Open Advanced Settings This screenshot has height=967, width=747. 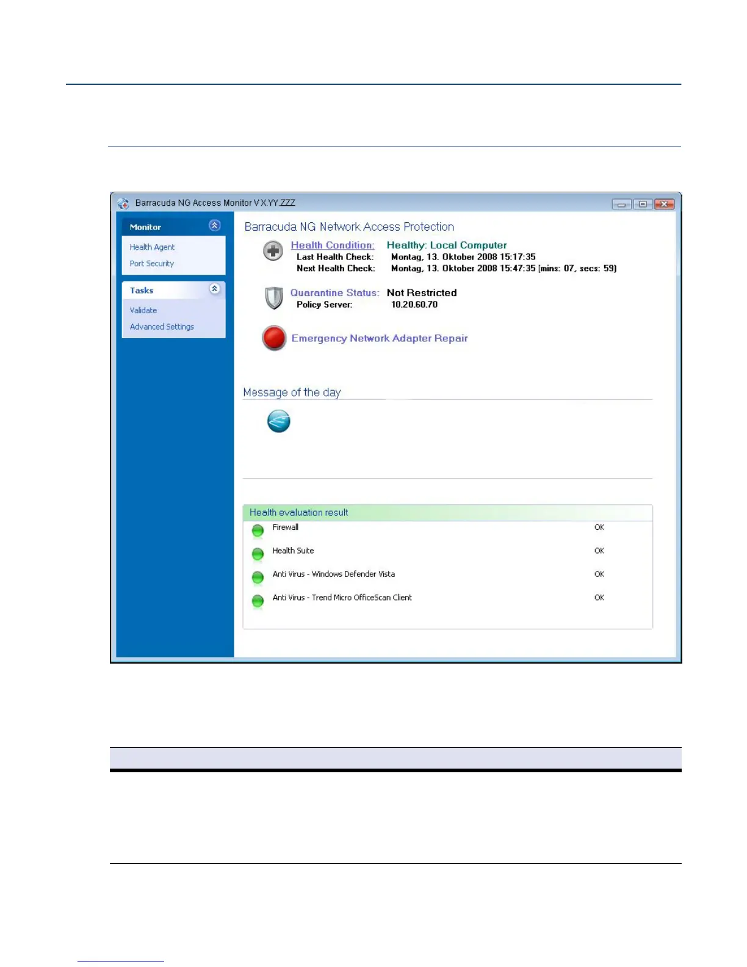162,327
